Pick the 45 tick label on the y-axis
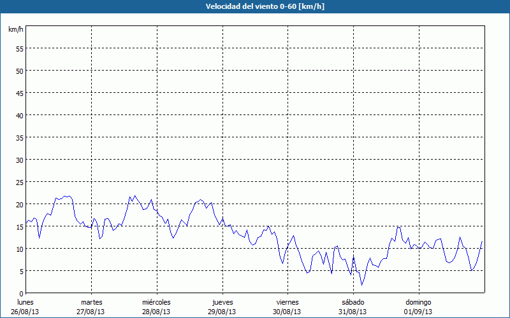 click(19, 93)
